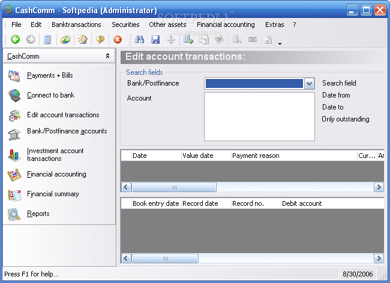
Task: Click the floppy disk save icon
Action: tap(155, 39)
